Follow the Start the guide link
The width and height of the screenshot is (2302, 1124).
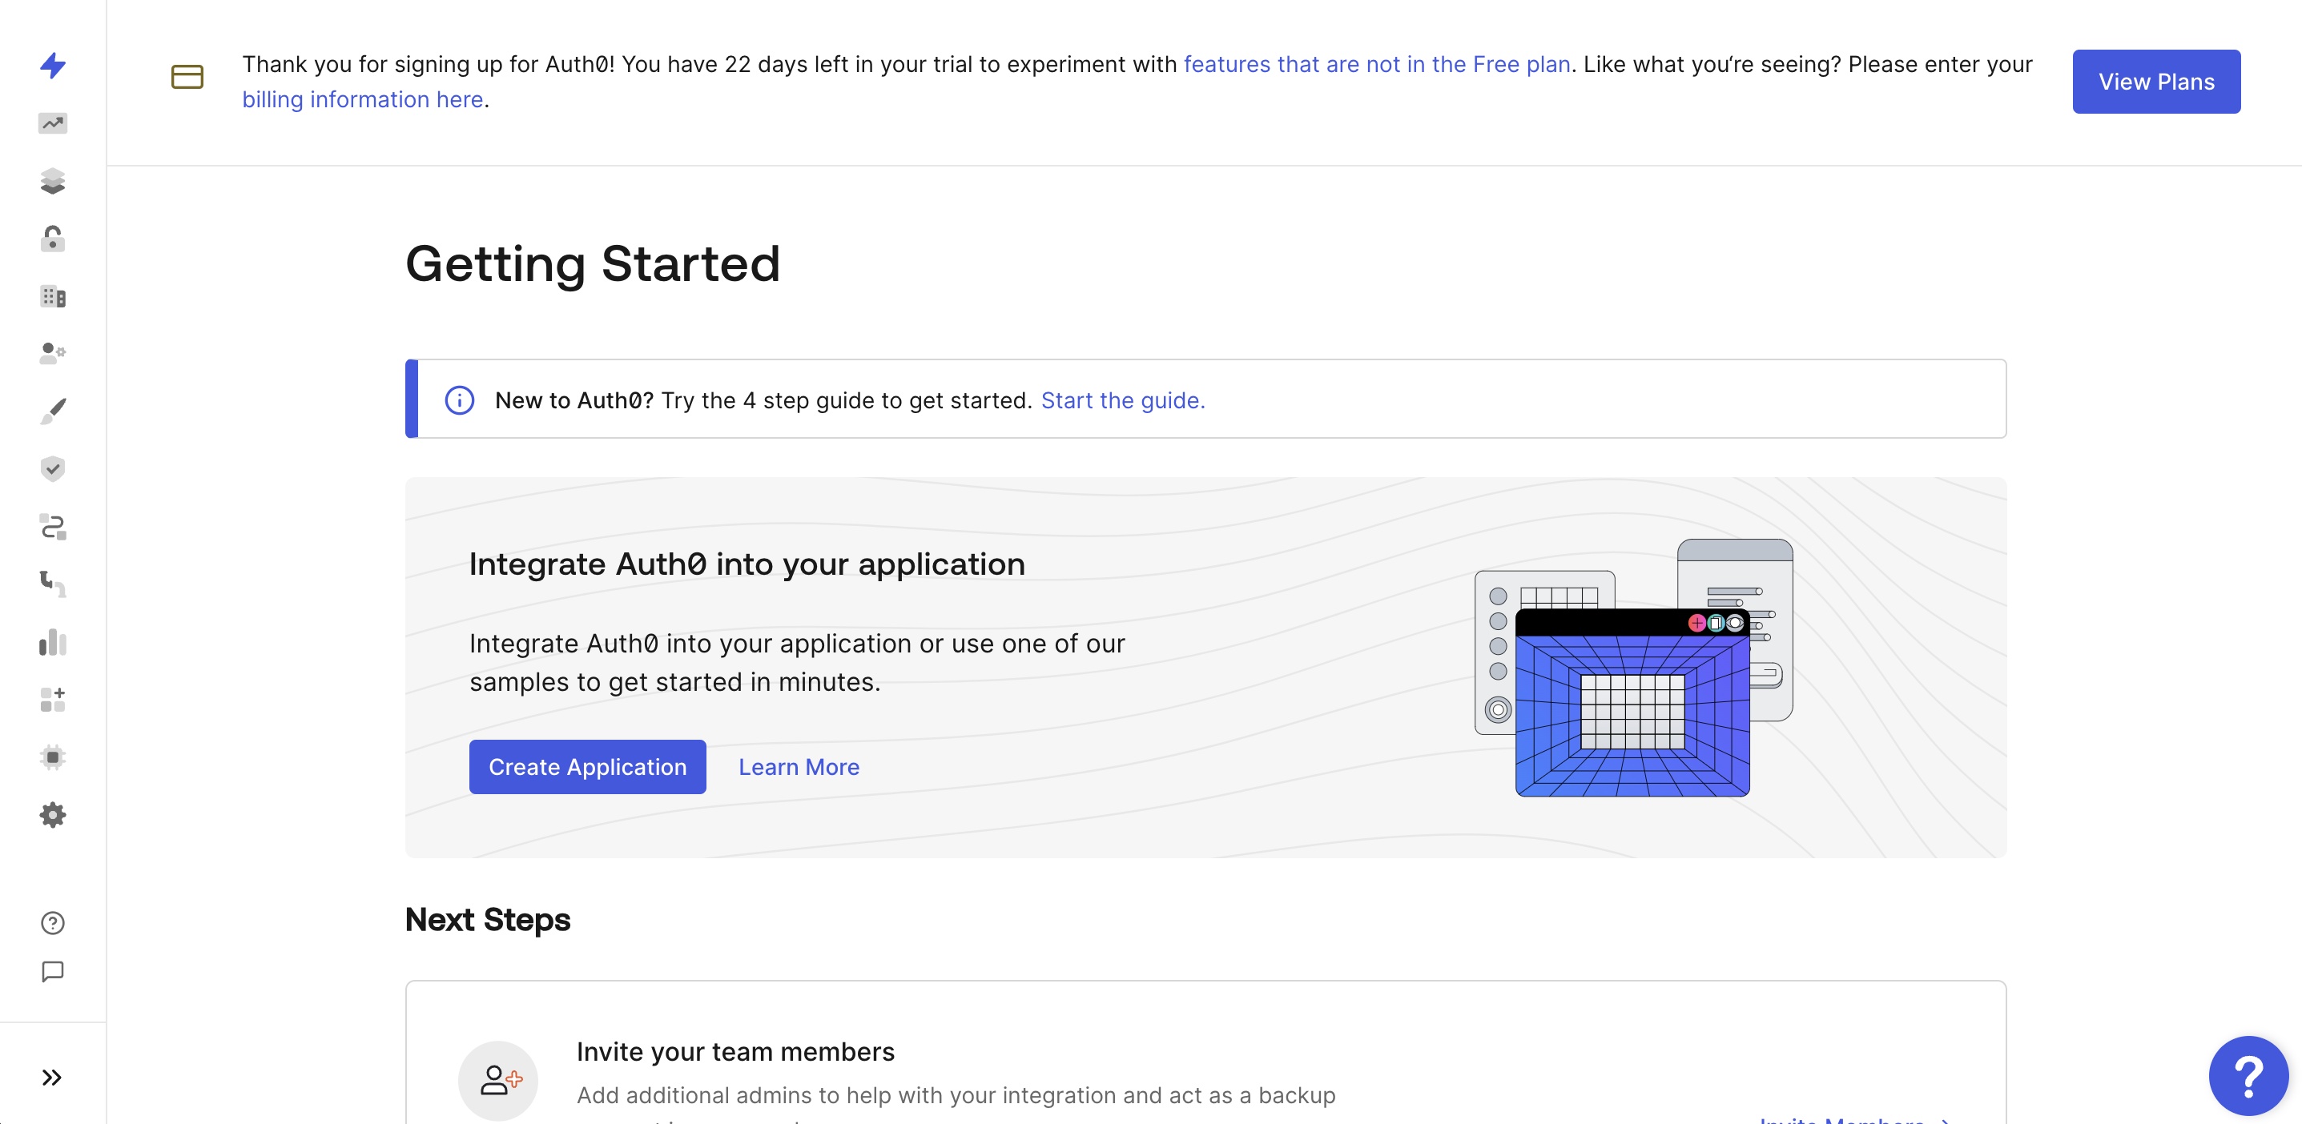tap(1122, 400)
